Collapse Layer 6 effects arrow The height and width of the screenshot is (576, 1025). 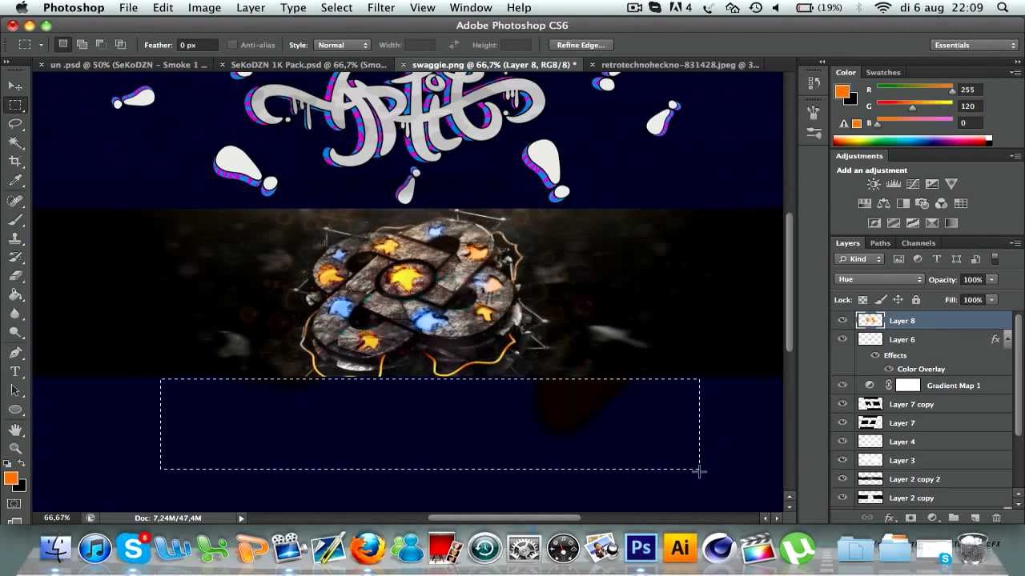1007,339
